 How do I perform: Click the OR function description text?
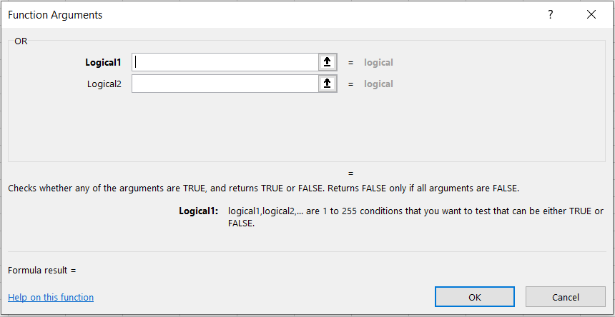(263, 188)
